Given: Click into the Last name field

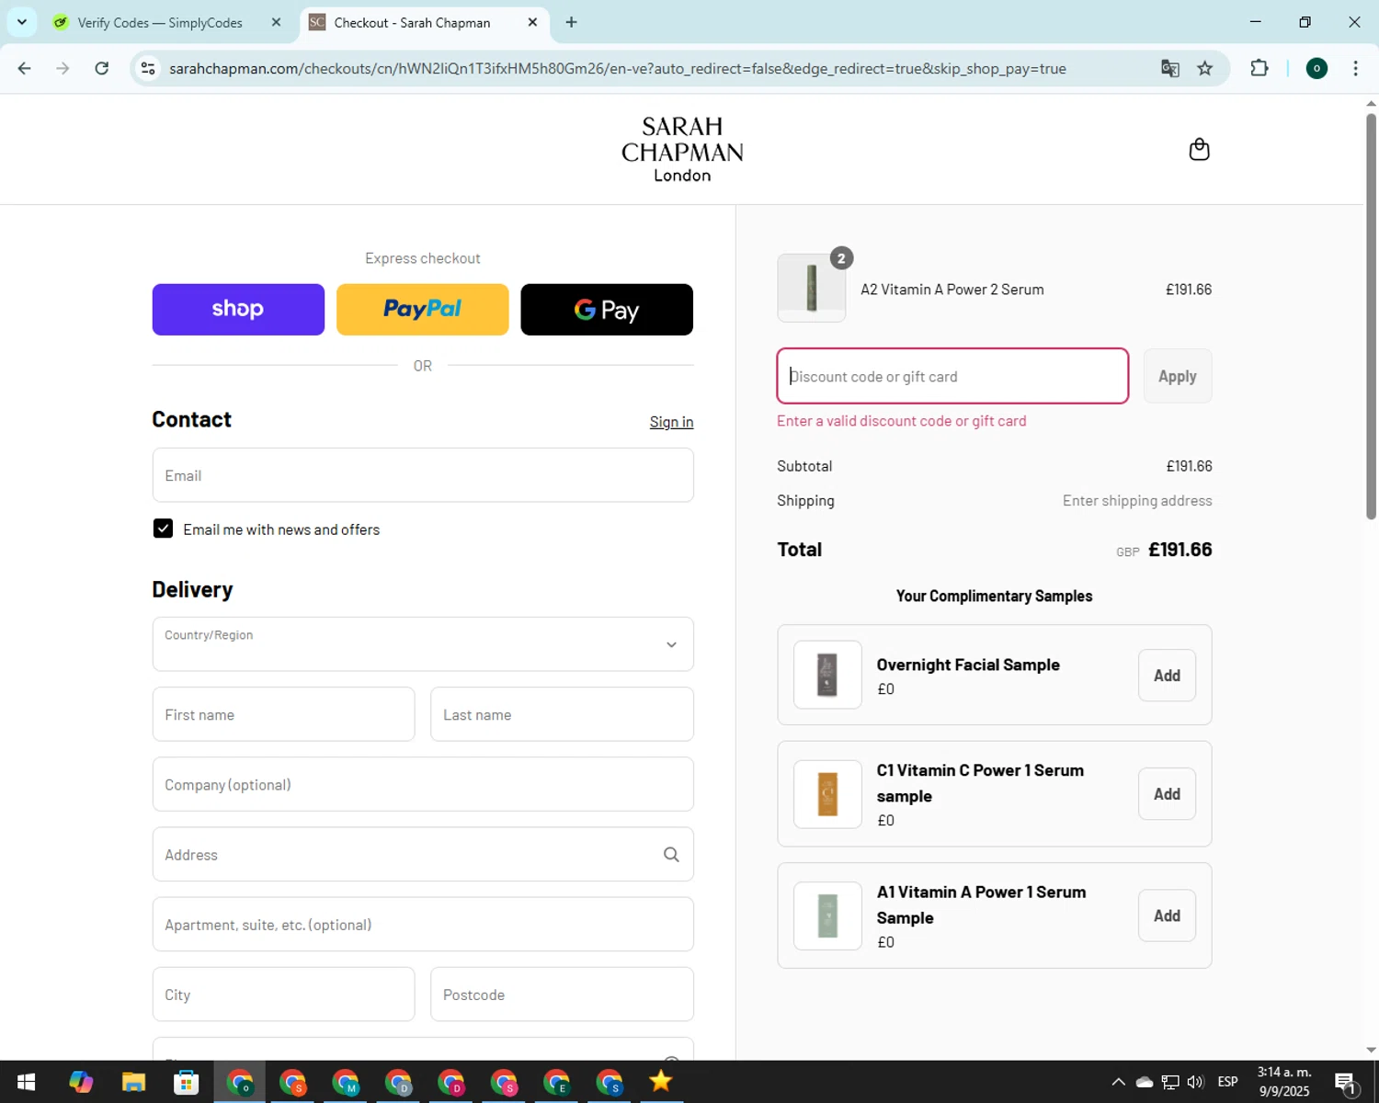Looking at the screenshot, I should tap(562, 714).
